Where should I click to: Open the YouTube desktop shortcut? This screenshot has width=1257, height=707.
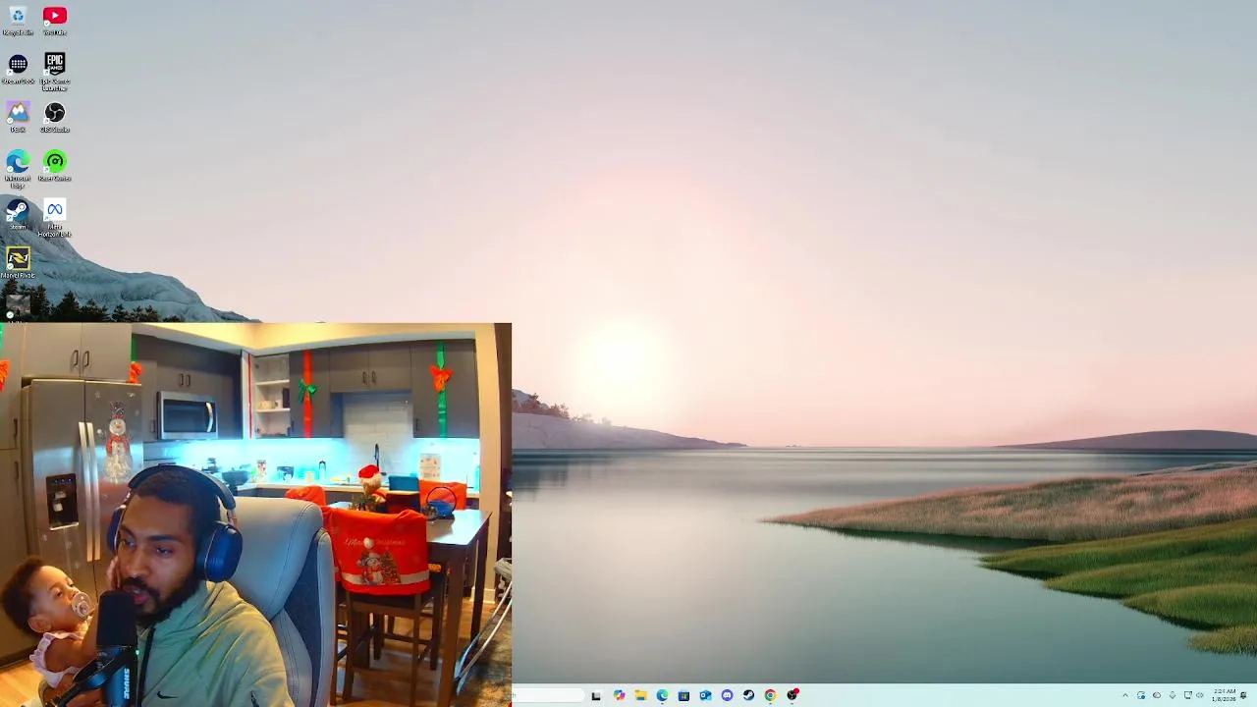(x=54, y=20)
